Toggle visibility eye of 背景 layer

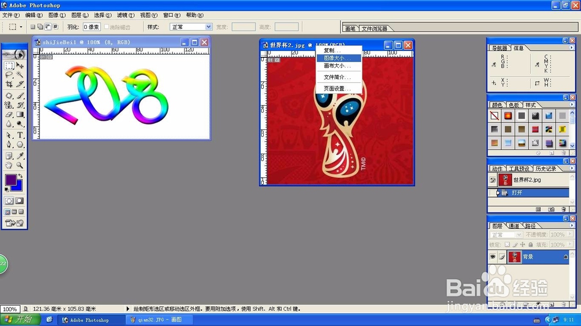point(493,256)
